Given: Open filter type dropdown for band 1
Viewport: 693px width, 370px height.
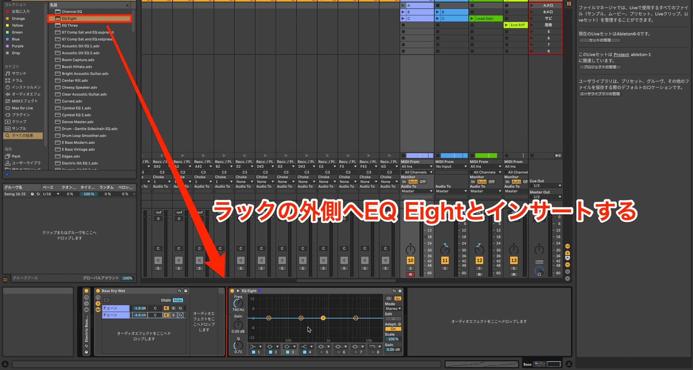Looking at the screenshot, I should tap(255, 346).
